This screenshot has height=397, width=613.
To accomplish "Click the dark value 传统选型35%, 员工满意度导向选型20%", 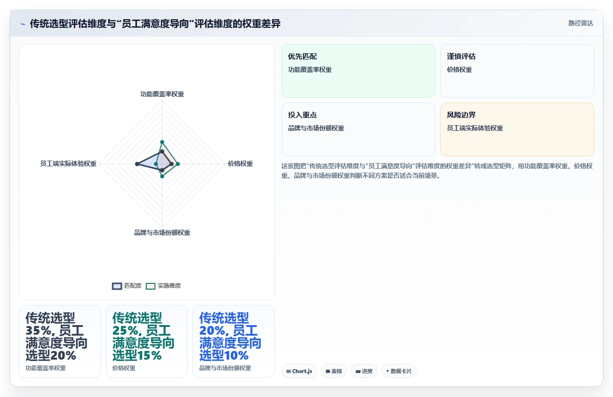I will [57, 337].
